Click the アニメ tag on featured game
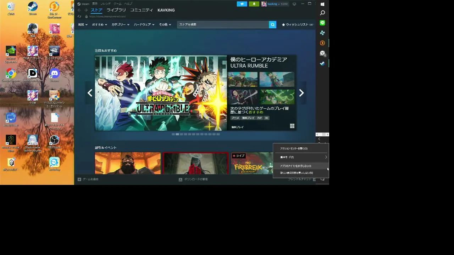 click(235, 118)
